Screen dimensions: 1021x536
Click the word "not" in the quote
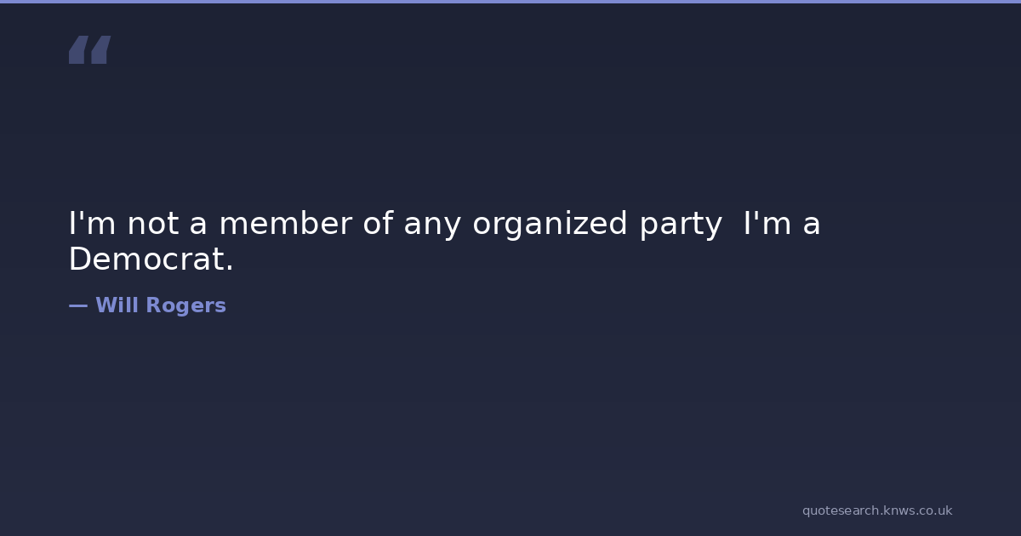153,224
